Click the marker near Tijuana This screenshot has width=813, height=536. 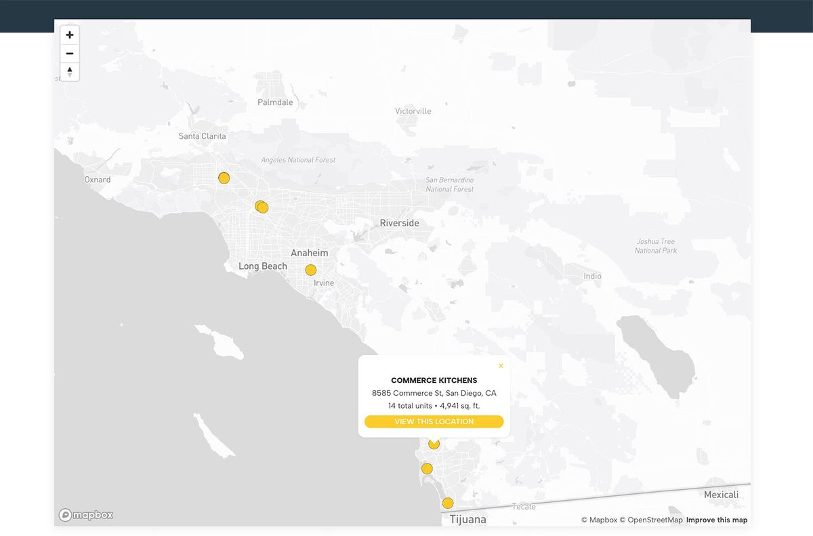point(447,503)
